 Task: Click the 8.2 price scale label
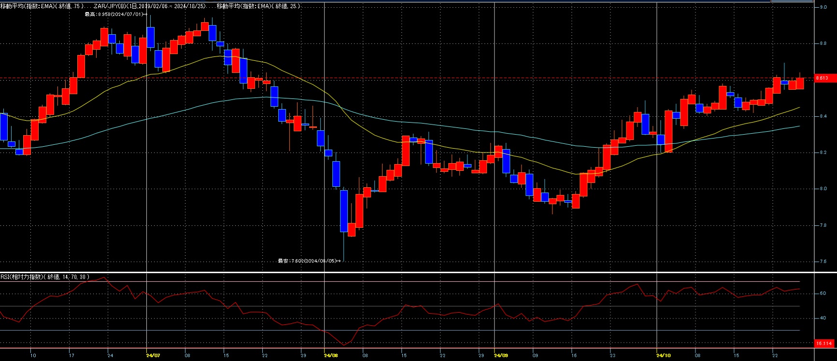pyautogui.click(x=823, y=153)
